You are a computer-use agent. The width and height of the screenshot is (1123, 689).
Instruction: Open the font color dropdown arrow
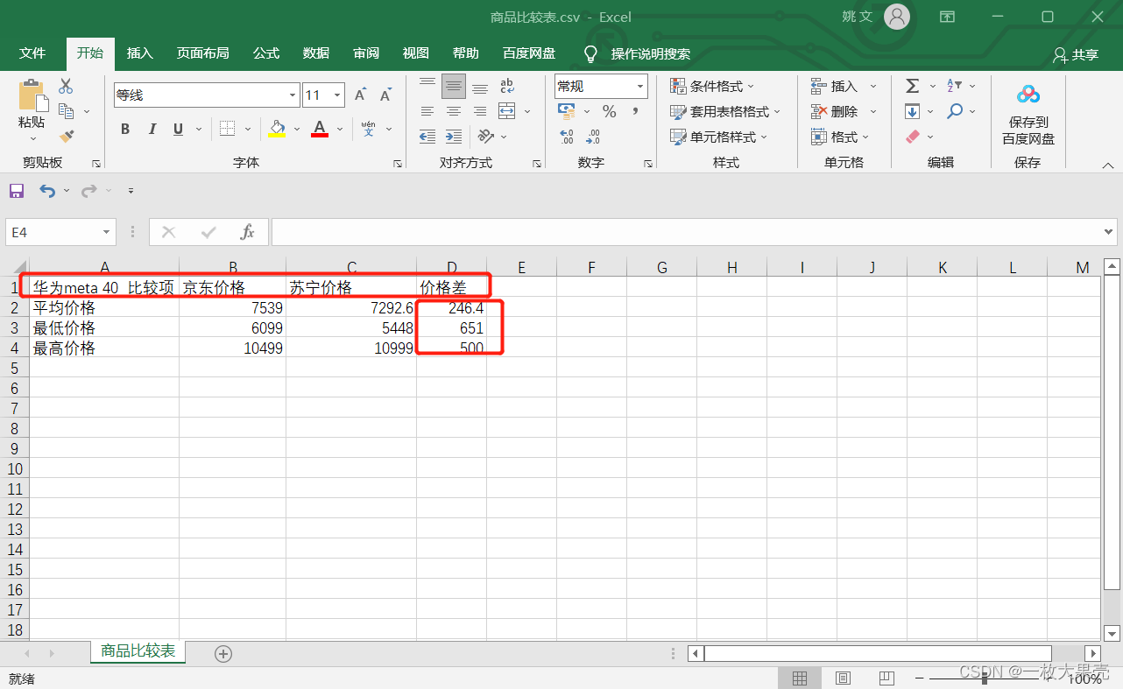point(339,130)
